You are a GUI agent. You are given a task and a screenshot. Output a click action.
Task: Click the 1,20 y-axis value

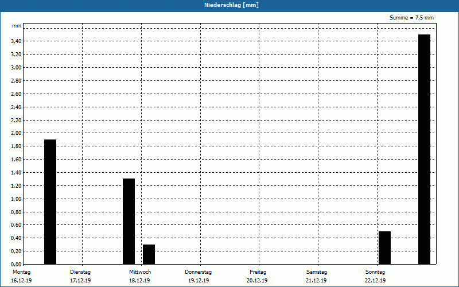pos(16,186)
